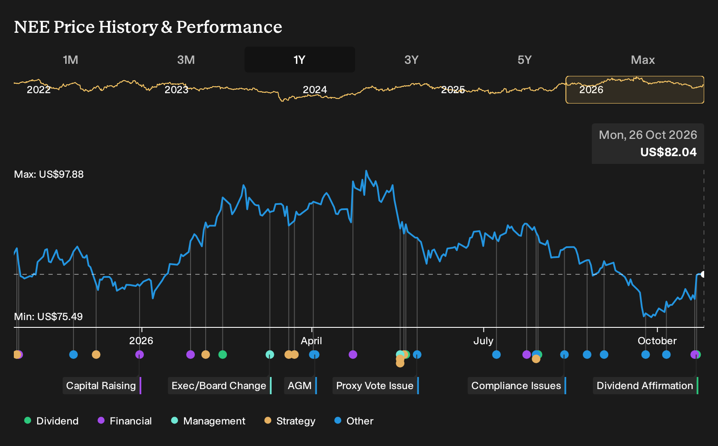
Task: Click the highlighted 2026 range selector window
Action: click(x=635, y=90)
